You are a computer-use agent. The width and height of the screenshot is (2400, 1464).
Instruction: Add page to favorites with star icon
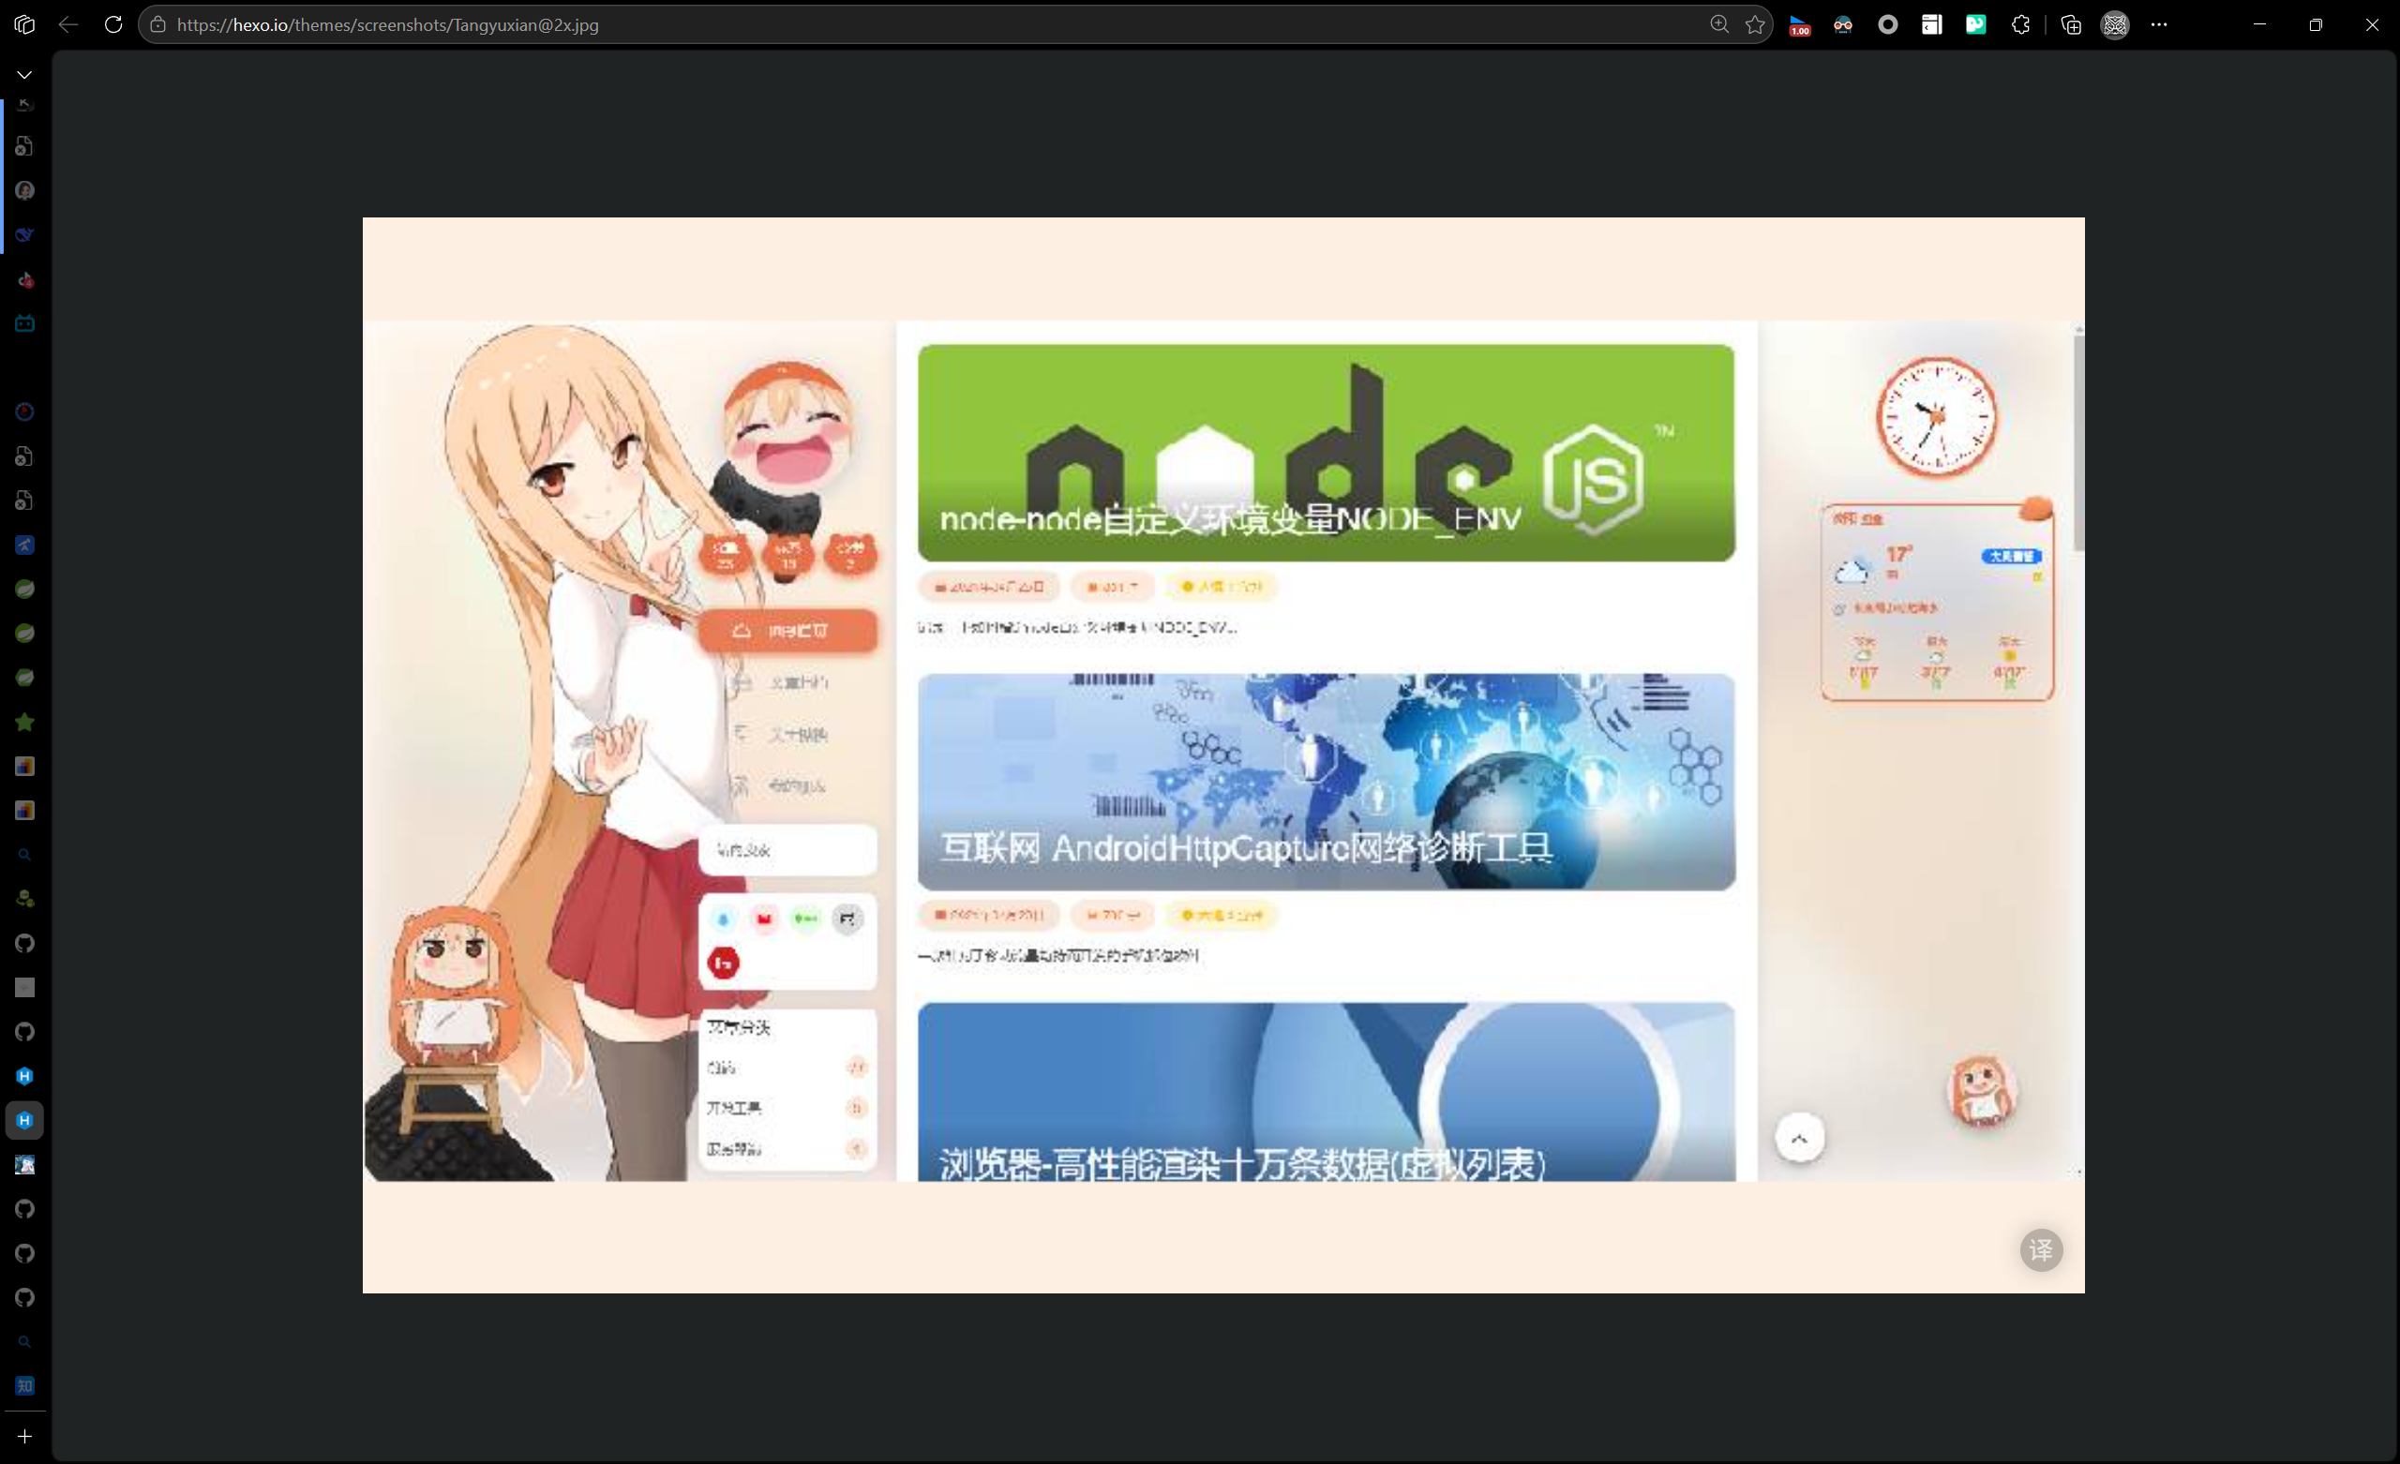[1755, 24]
